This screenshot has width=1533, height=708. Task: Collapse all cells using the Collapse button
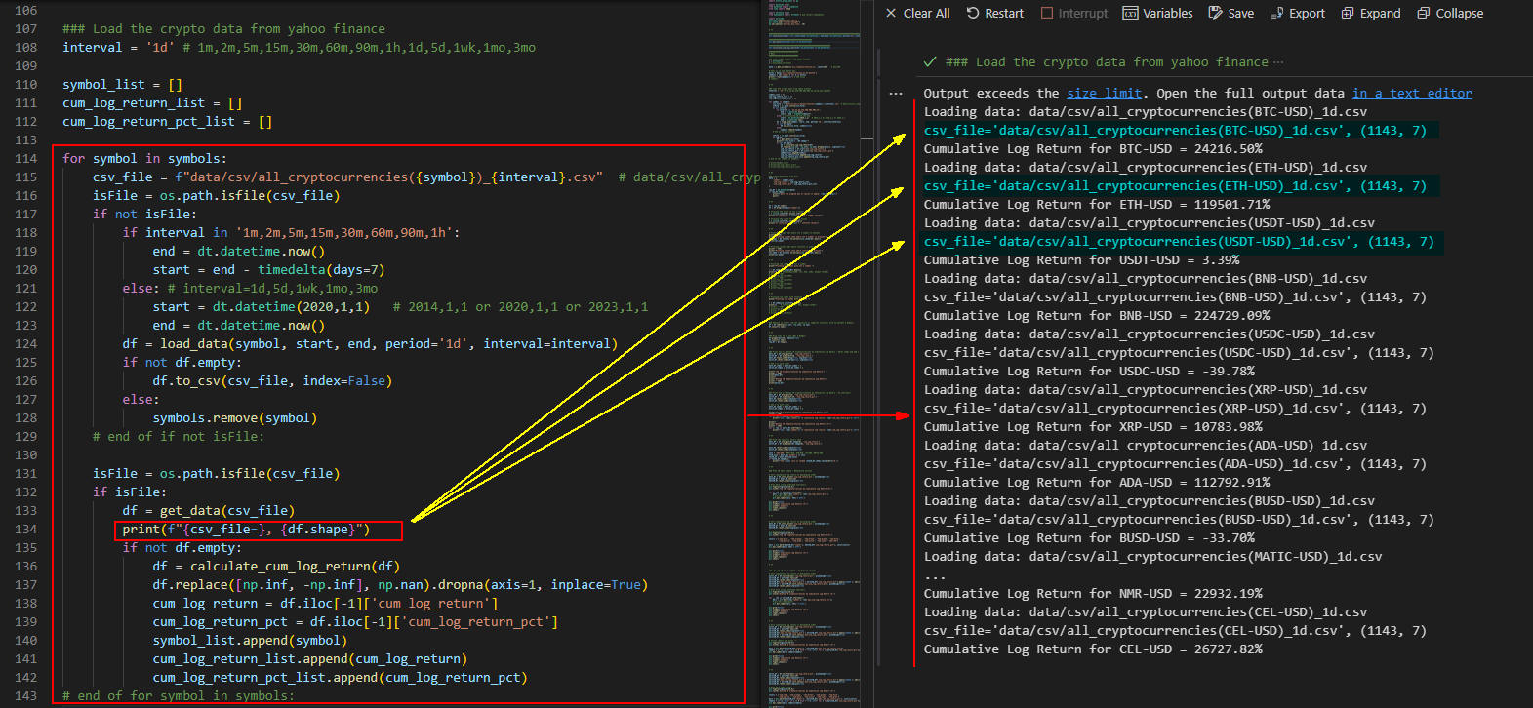coord(1450,13)
